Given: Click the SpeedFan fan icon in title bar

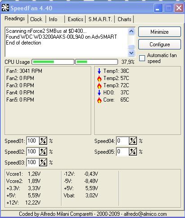Looking at the screenshot, I should 5,8.
